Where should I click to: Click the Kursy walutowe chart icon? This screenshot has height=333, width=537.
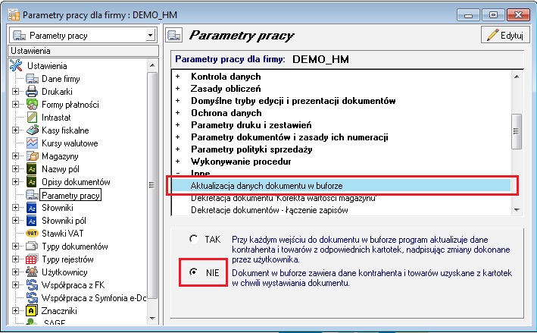pos(32,143)
